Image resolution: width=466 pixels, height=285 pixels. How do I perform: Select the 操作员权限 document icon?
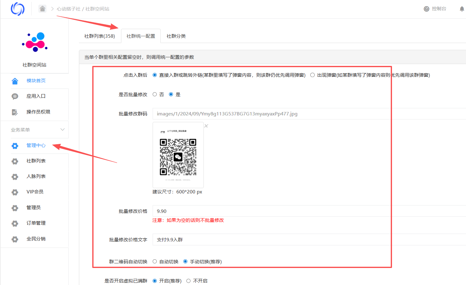click(x=15, y=112)
